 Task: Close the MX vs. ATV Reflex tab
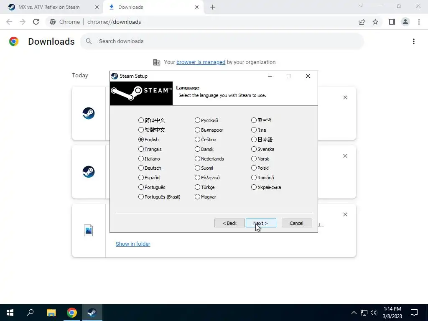pos(97,7)
